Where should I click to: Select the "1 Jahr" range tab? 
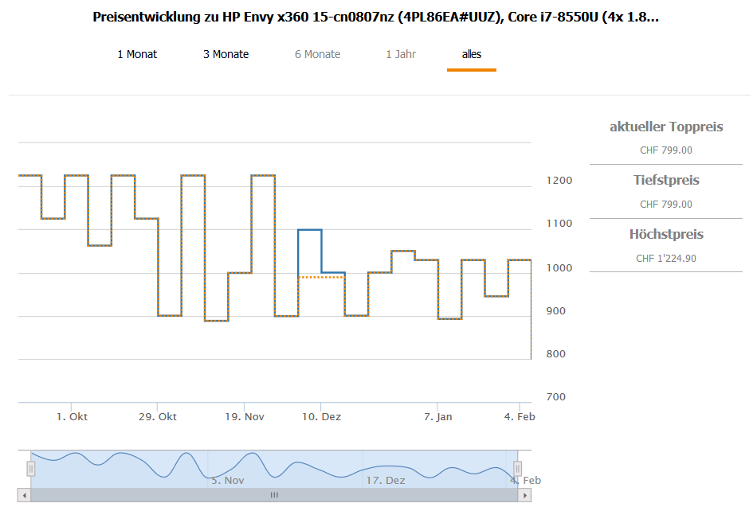[x=401, y=54]
